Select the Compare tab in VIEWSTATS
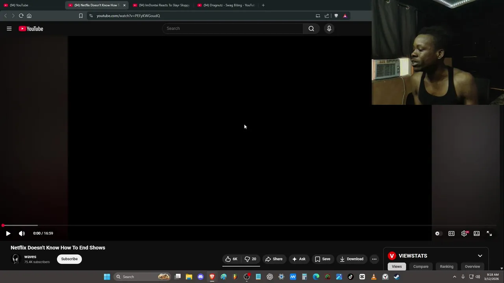 pyautogui.click(x=421, y=266)
